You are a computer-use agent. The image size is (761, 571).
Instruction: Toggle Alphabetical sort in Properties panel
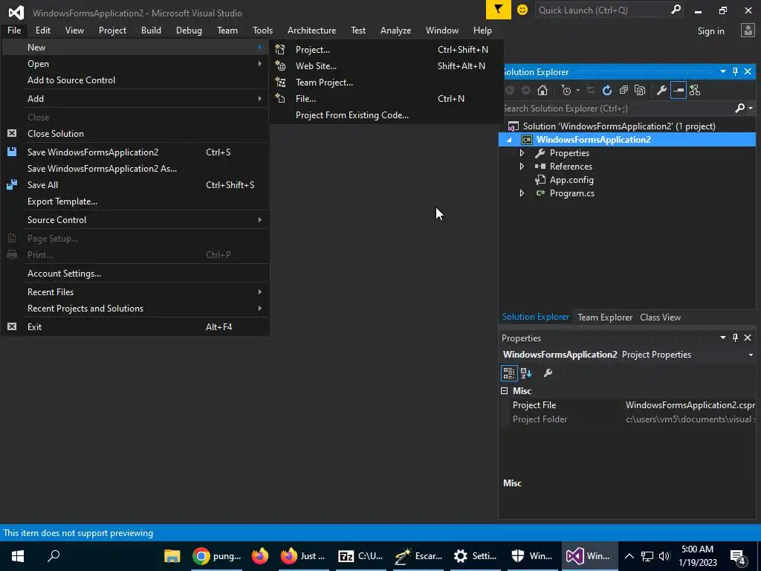pos(526,373)
